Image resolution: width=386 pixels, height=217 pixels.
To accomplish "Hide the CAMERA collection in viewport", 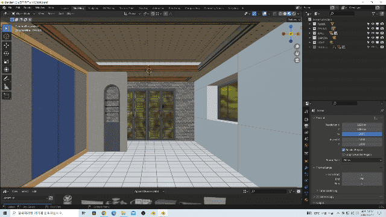I will [373, 38].
